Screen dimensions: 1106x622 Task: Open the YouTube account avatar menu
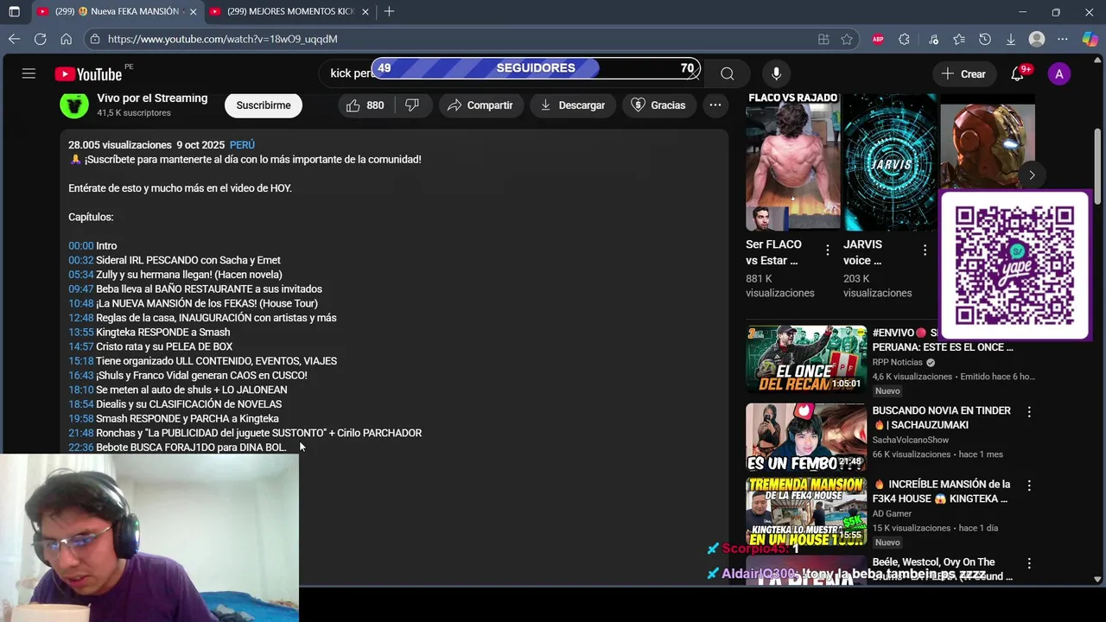[1059, 73]
